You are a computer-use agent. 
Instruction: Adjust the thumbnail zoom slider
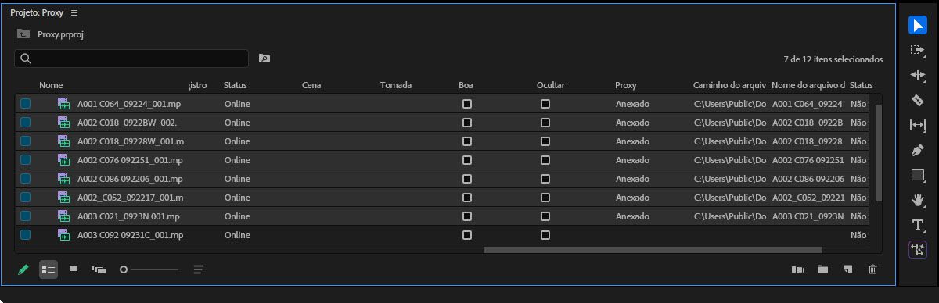pyautogui.click(x=149, y=269)
